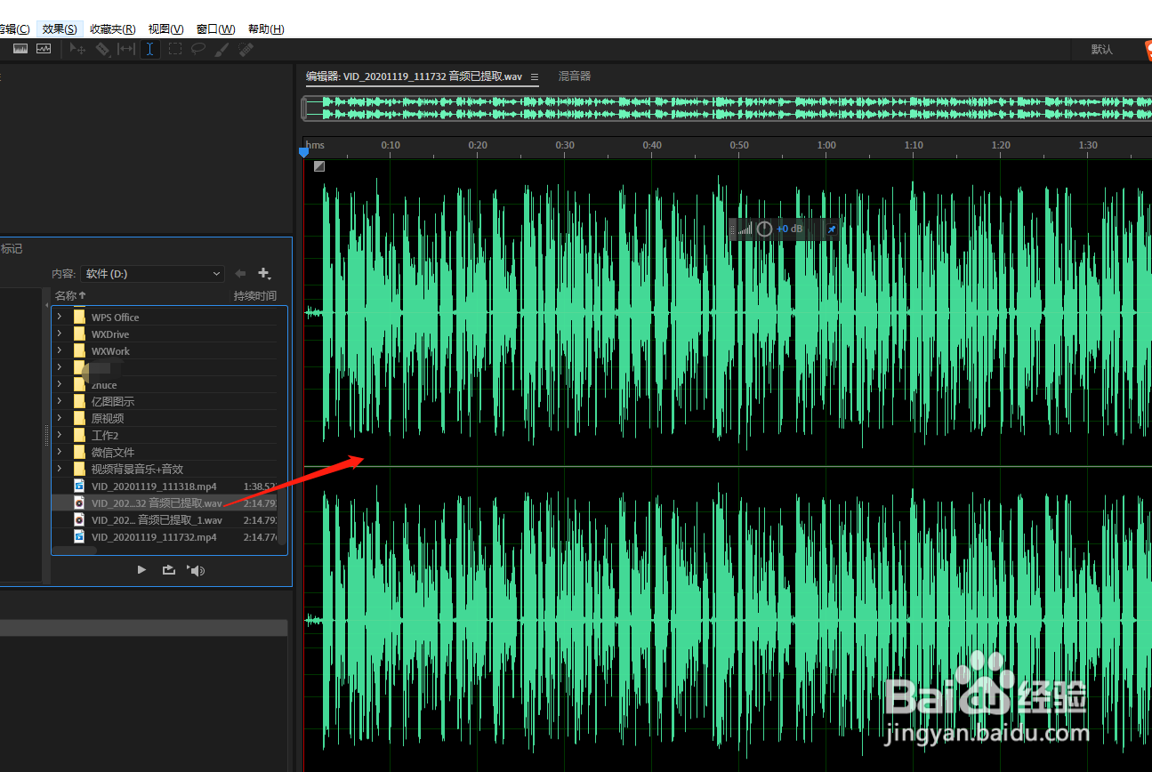Open the 帮助(H) menu
The width and height of the screenshot is (1152, 772).
point(266,29)
